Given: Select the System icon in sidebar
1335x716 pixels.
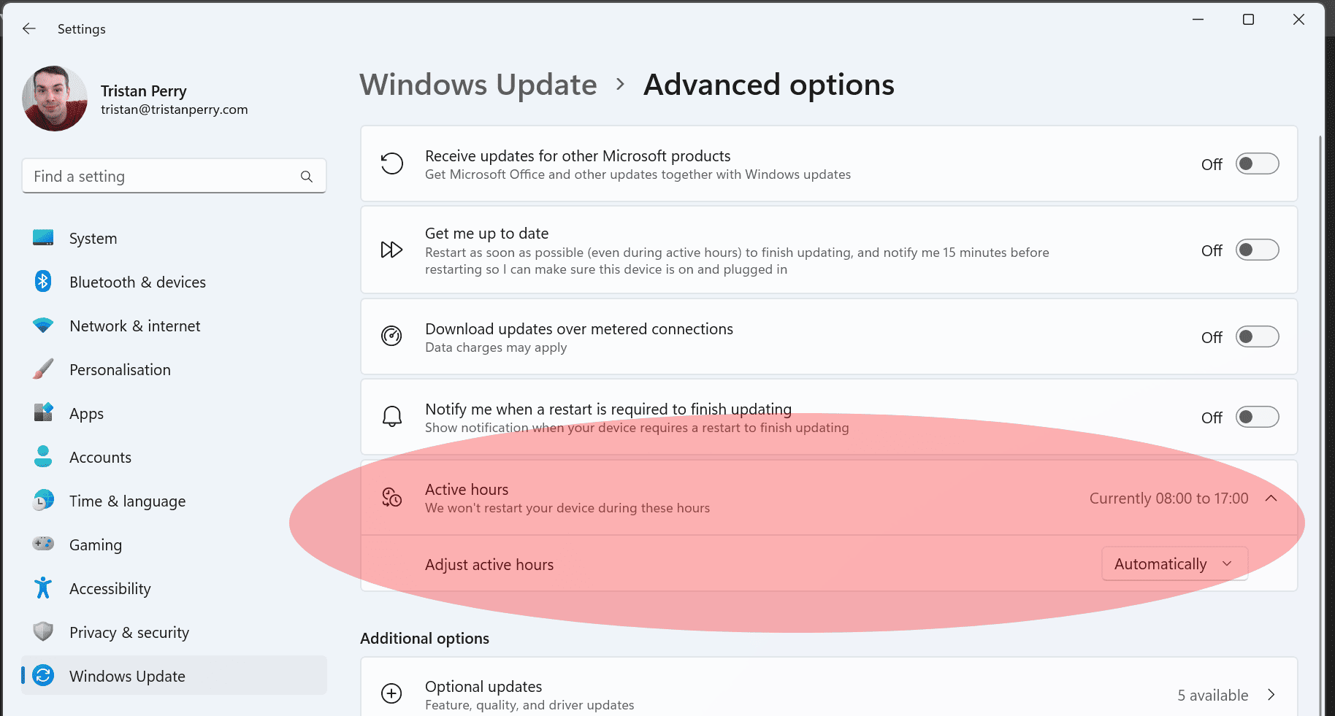Looking at the screenshot, I should 43,238.
